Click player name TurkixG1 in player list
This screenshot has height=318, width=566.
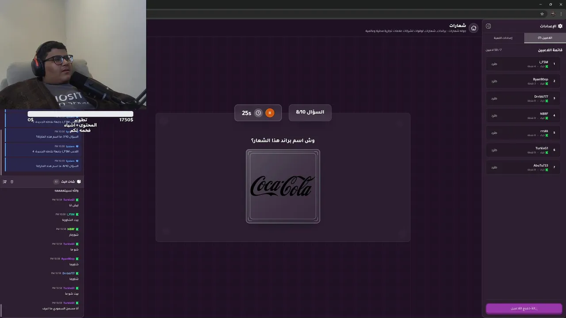coord(542,148)
